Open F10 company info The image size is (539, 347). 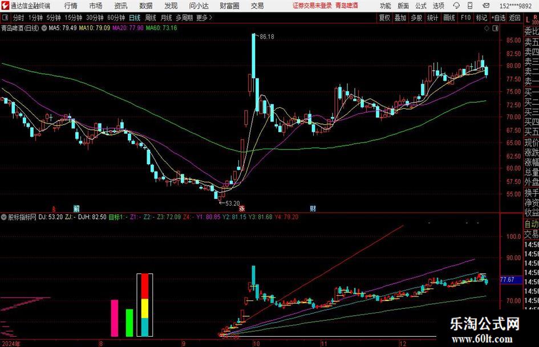pyautogui.click(x=466, y=18)
